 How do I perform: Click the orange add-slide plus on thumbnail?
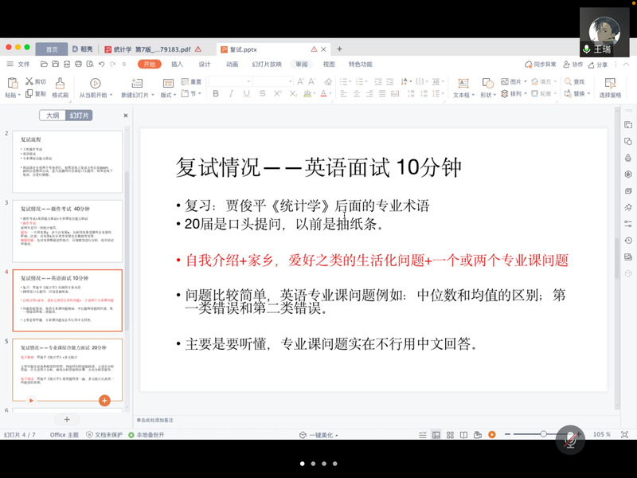point(104,400)
